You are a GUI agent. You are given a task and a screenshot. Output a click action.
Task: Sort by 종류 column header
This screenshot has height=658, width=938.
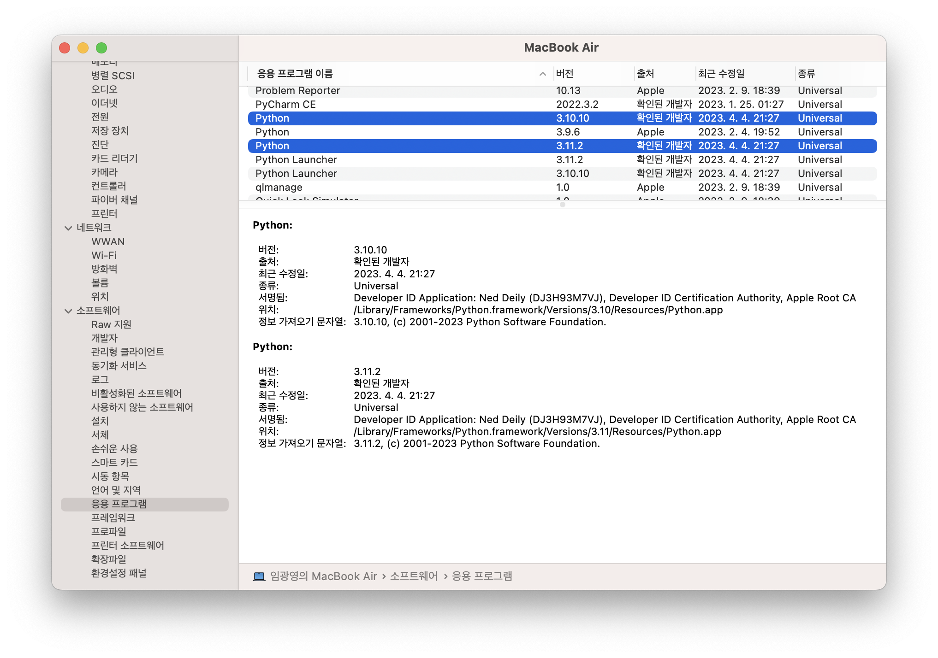coord(807,74)
